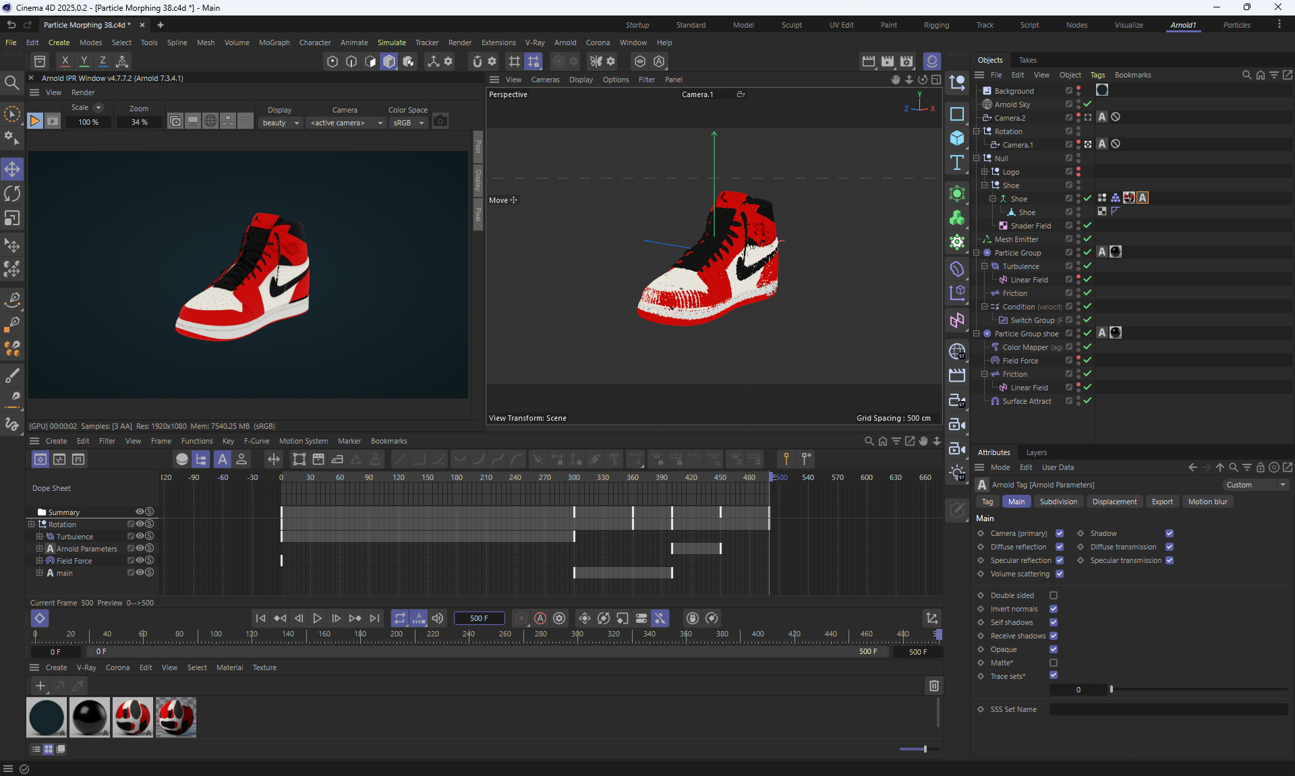The width and height of the screenshot is (1295, 776).
Task: Toggle autokeying record button in the timeline
Action: click(540, 618)
